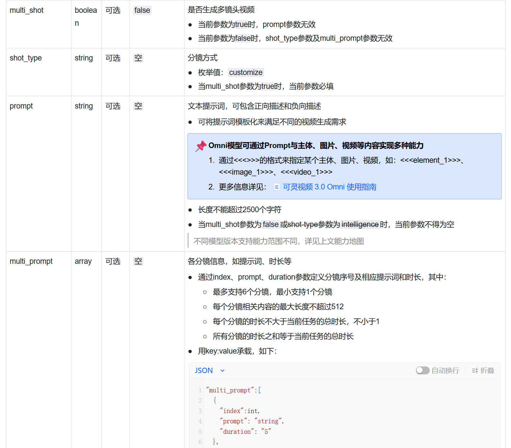Click the "index" key in the code block
The width and height of the screenshot is (511, 448).
click(x=232, y=411)
